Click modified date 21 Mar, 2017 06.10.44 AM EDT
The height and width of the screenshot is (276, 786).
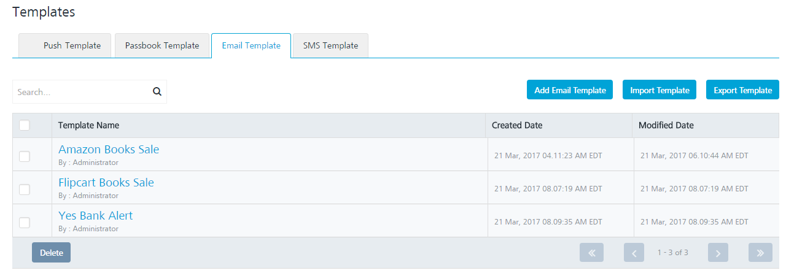pyautogui.click(x=695, y=156)
